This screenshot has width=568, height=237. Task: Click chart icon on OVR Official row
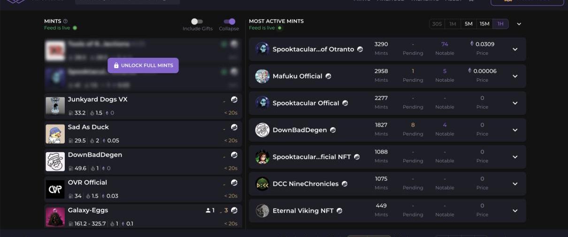pyautogui.click(x=234, y=183)
